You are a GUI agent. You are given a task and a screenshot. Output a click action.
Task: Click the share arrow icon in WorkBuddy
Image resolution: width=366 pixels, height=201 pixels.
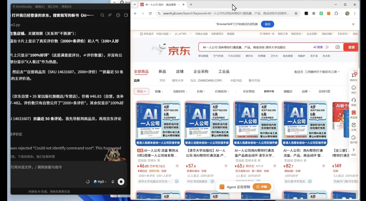pyautogui.click(x=110, y=15)
